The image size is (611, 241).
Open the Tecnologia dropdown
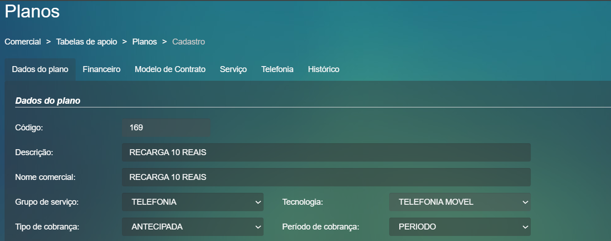point(459,202)
